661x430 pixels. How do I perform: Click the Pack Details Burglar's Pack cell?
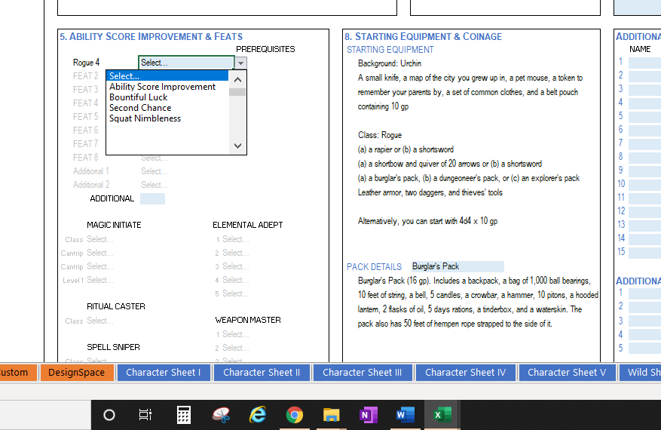tap(457, 267)
